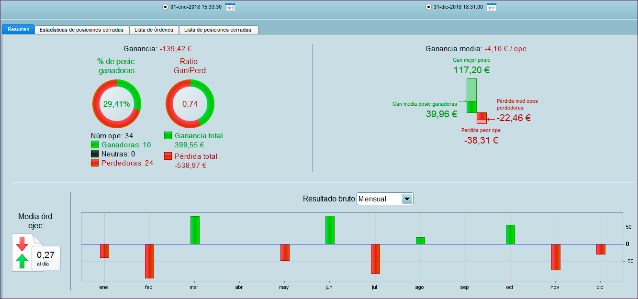The height and width of the screenshot is (299, 638).
Task: Click the 0,74 Ratio Gan/Perd donut chart
Action: coord(190,103)
